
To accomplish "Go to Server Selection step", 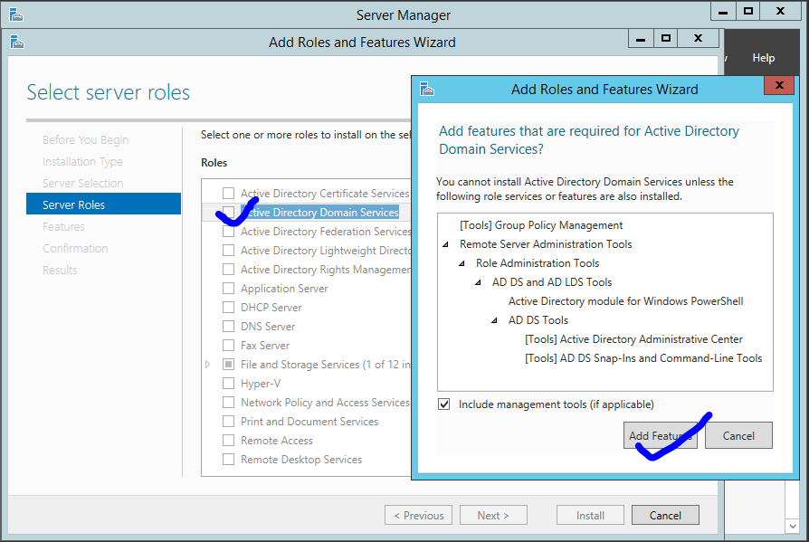I will 82,183.
